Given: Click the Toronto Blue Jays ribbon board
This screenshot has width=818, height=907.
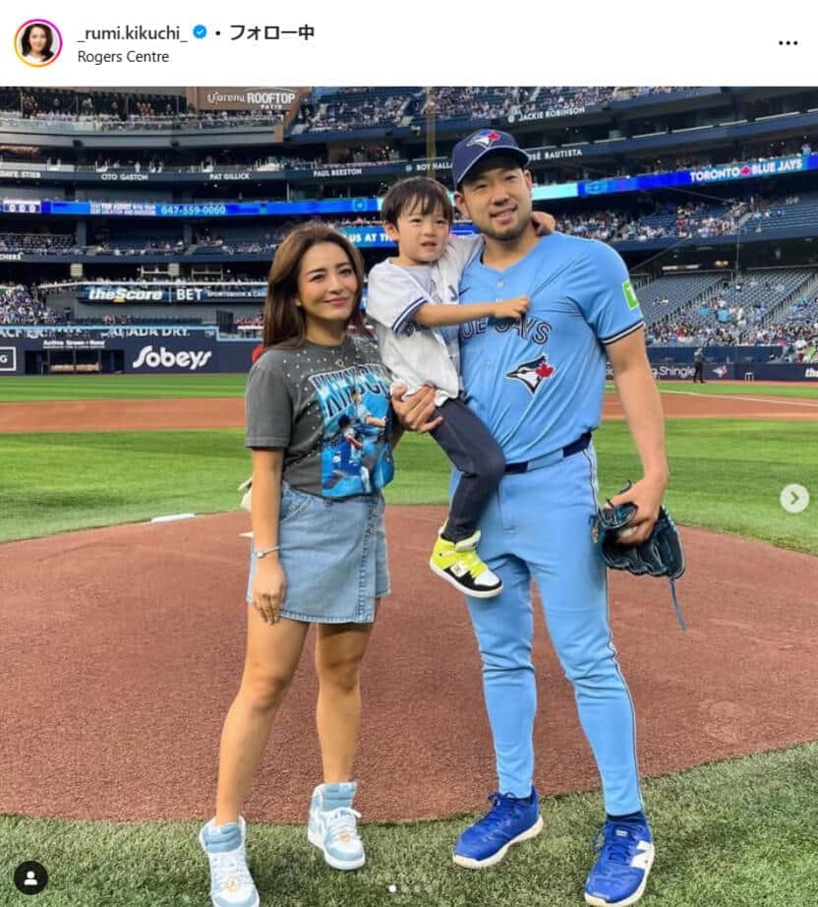Looking at the screenshot, I should click(x=746, y=169).
